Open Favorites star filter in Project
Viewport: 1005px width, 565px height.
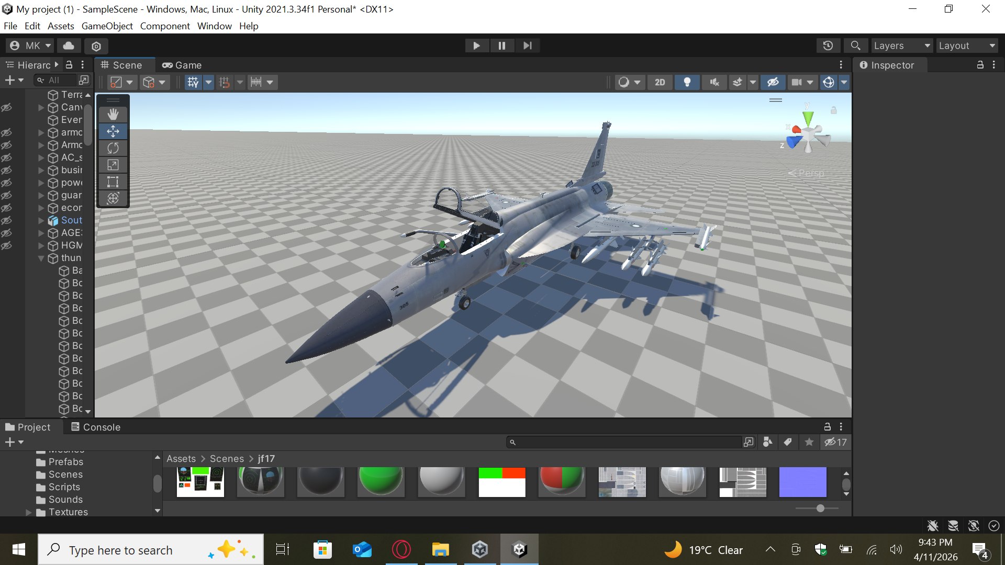pos(809,442)
